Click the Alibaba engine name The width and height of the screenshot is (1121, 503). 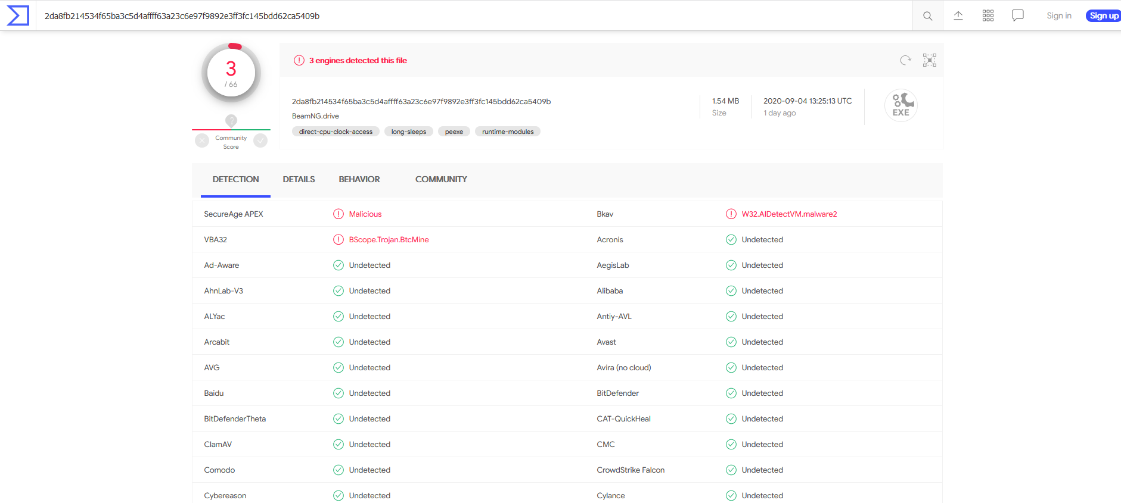point(610,290)
